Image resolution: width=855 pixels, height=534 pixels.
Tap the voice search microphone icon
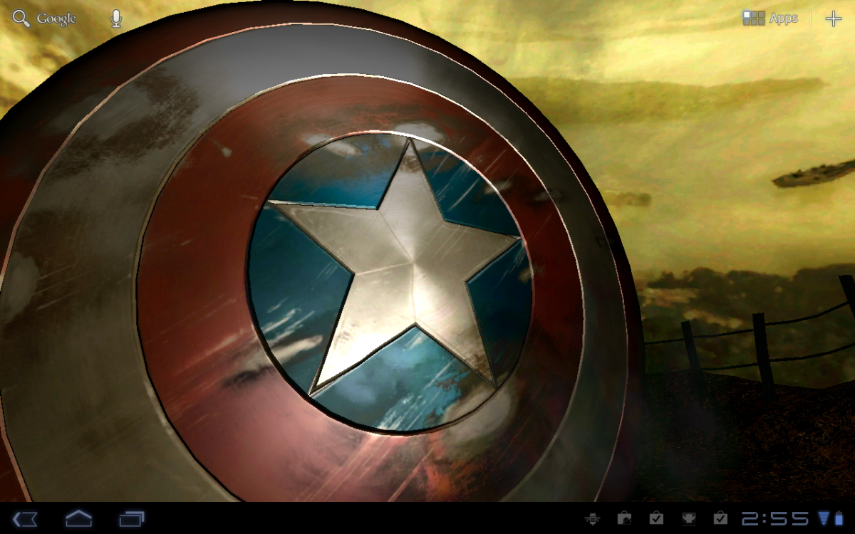[116, 19]
